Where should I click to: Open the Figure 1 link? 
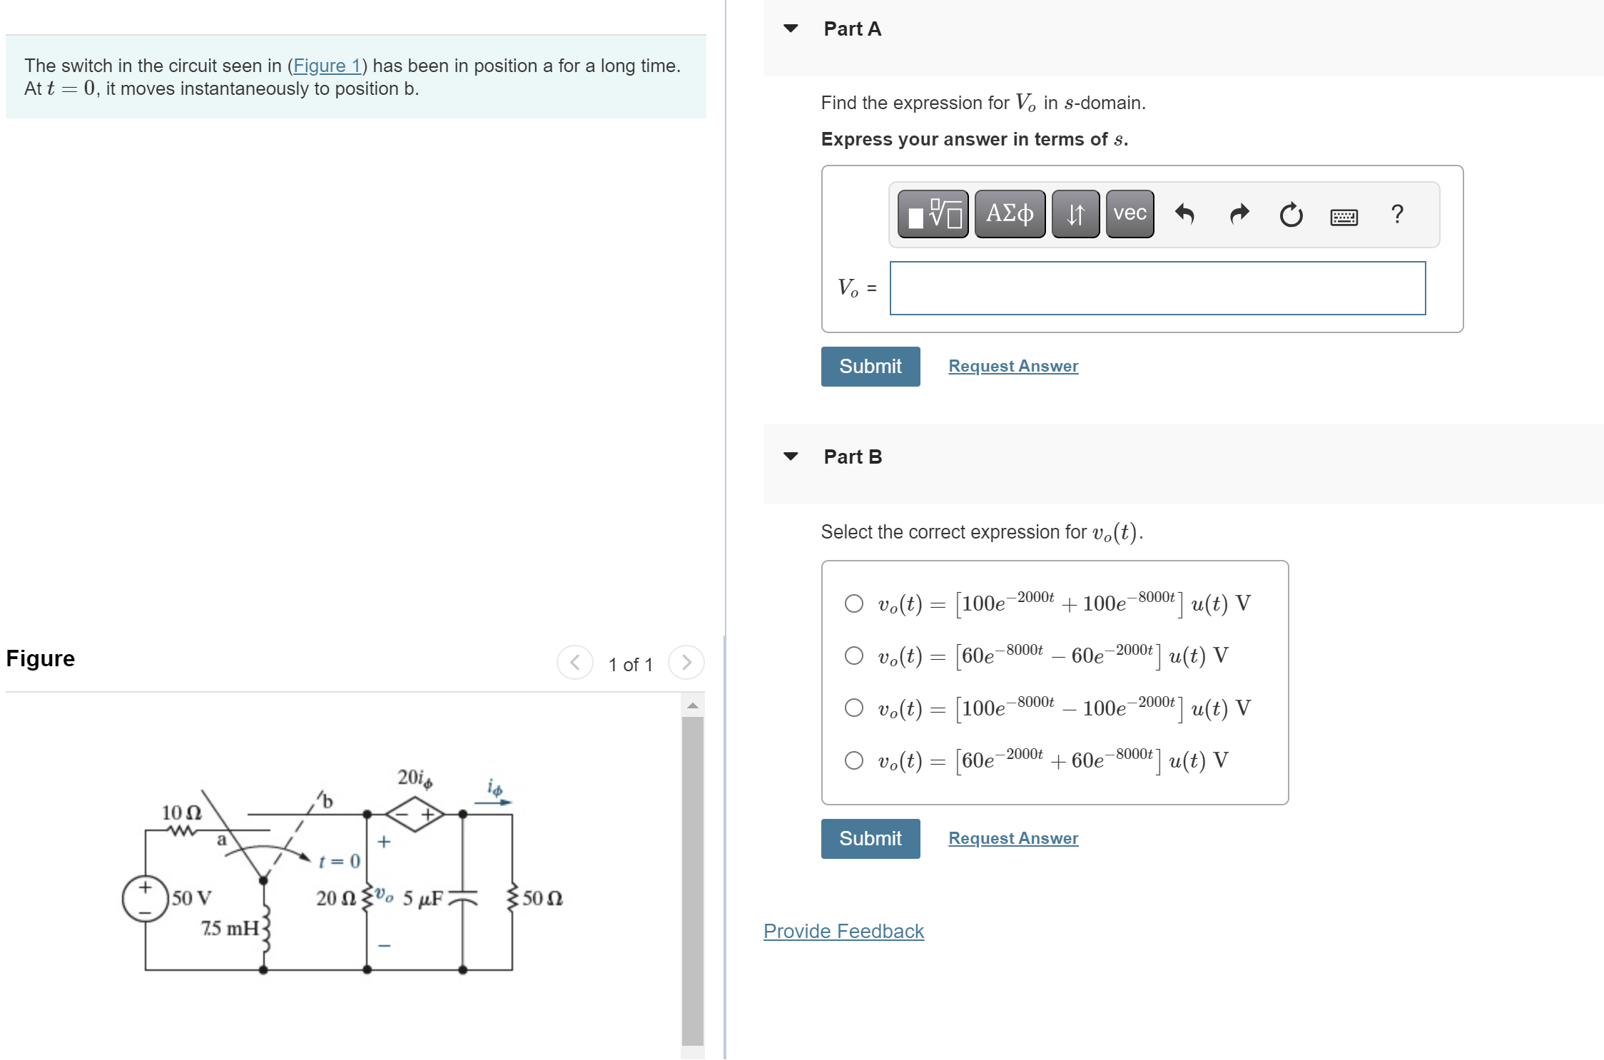click(327, 66)
